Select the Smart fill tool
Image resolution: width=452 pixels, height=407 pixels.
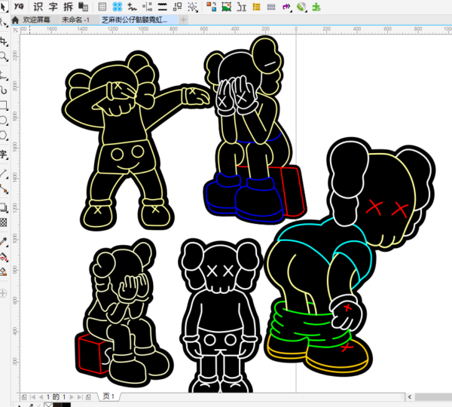4,271
